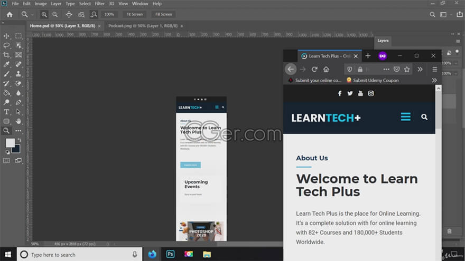Open the website hamburger navigation menu
The height and width of the screenshot is (261, 465).
(406, 117)
